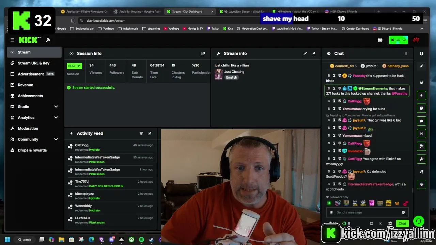Delete Pussthy's chat message with trash icon
The height and width of the screenshot is (245, 436).
tap(329, 76)
